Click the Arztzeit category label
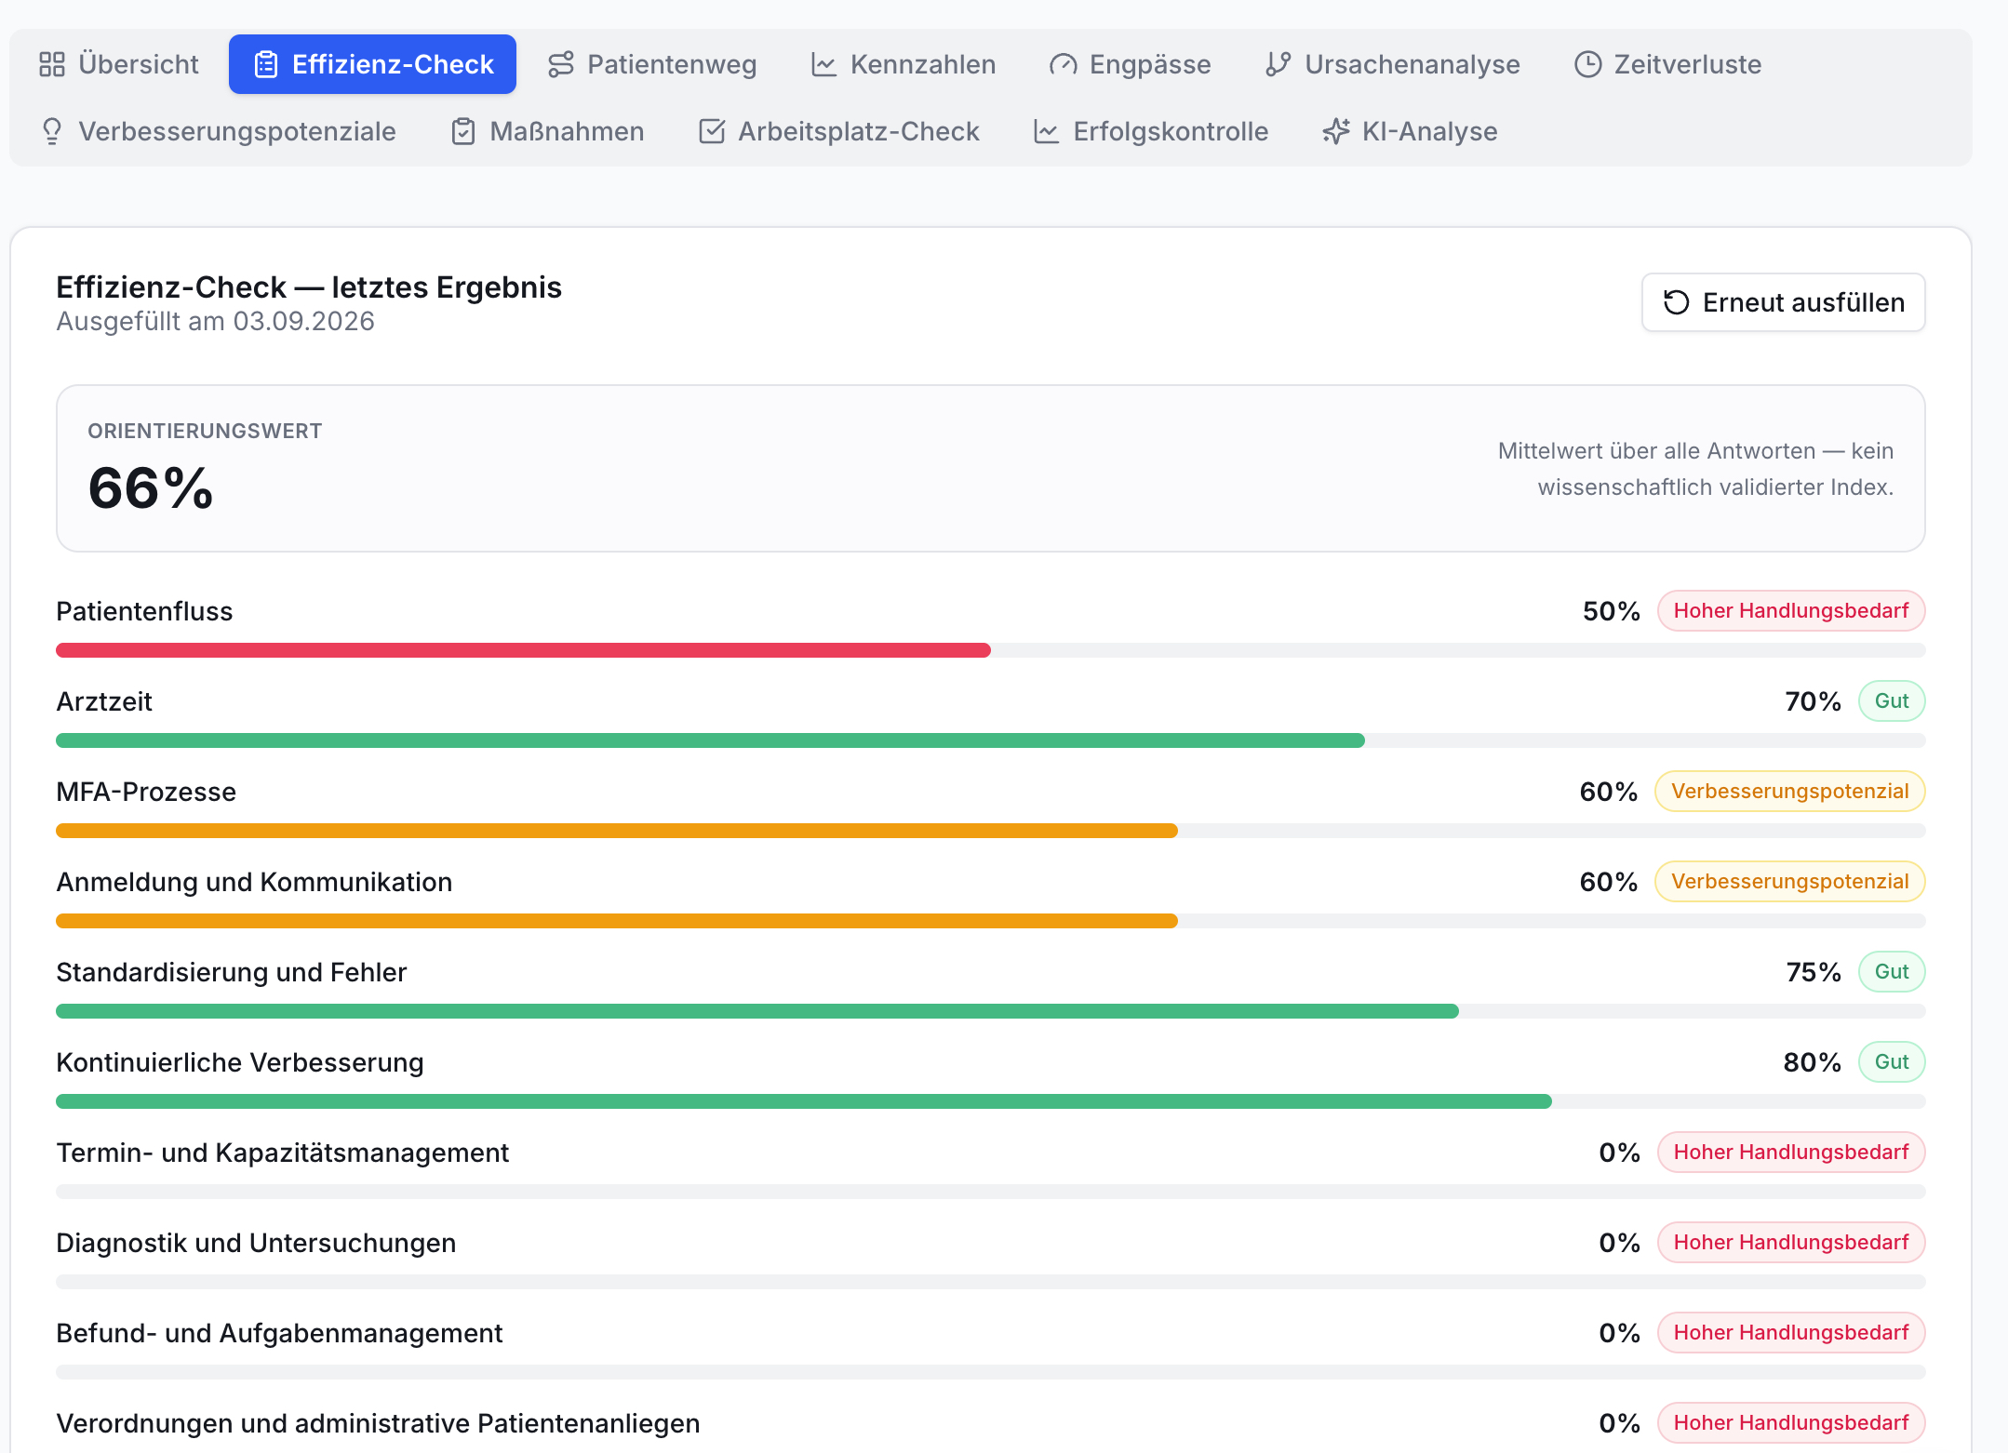 point(104,701)
